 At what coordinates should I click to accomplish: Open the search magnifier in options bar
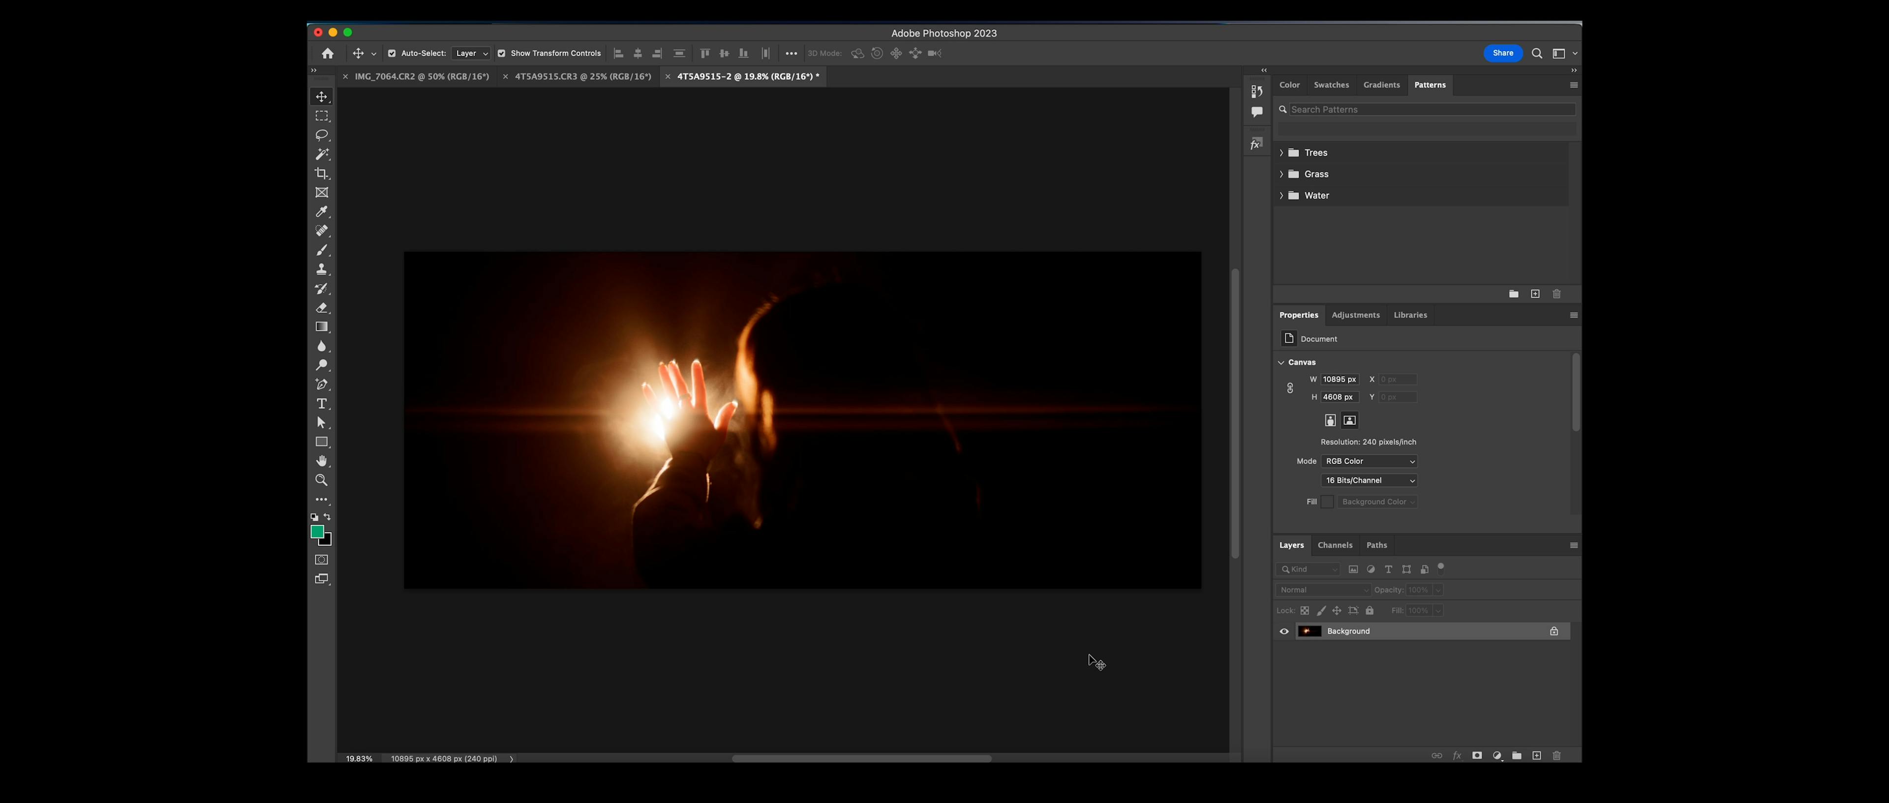click(x=1537, y=53)
